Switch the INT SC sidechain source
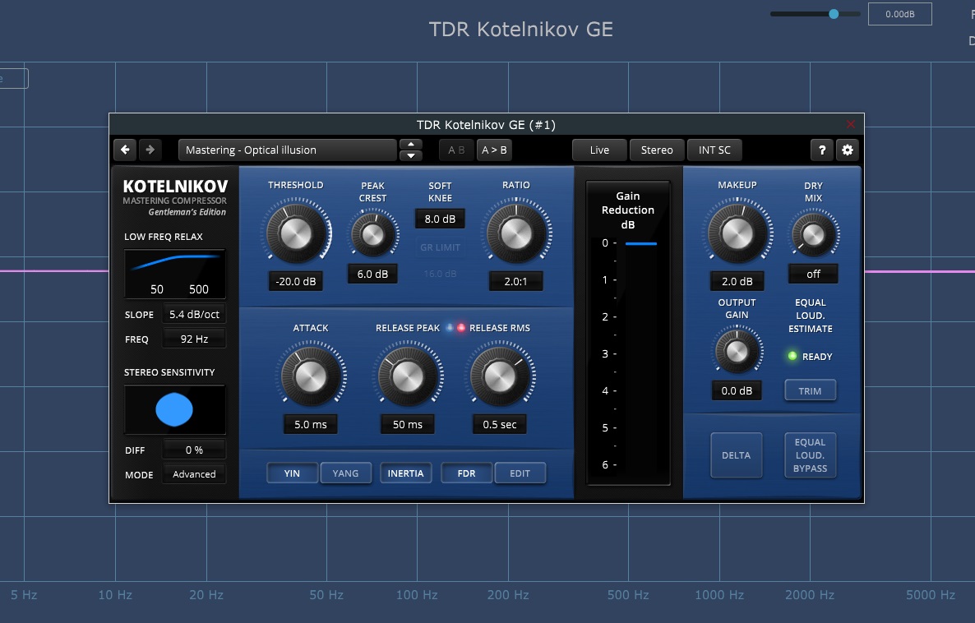This screenshot has width=975, height=623. [x=714, y=150]
